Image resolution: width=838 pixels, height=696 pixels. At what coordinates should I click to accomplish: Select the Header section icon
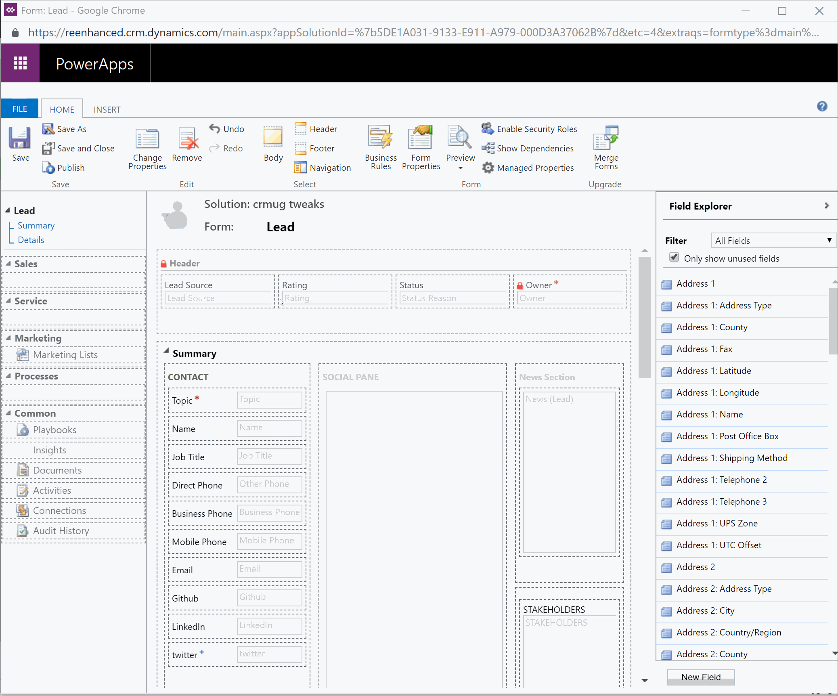coord(300,129)
